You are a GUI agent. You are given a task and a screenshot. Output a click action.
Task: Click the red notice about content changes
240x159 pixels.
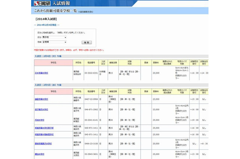point(69,50)
